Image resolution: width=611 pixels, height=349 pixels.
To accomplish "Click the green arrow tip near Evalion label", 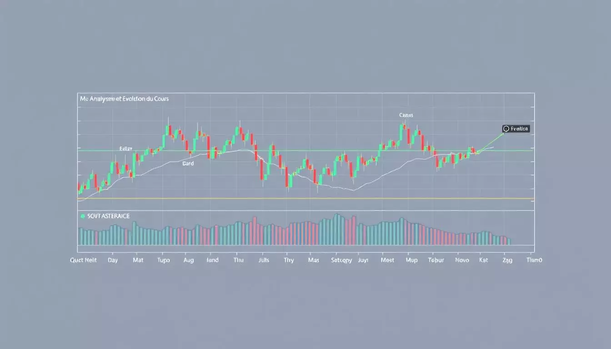I will coord(503,134).
